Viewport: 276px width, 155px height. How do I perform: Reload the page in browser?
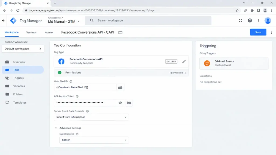click(18, 10)
